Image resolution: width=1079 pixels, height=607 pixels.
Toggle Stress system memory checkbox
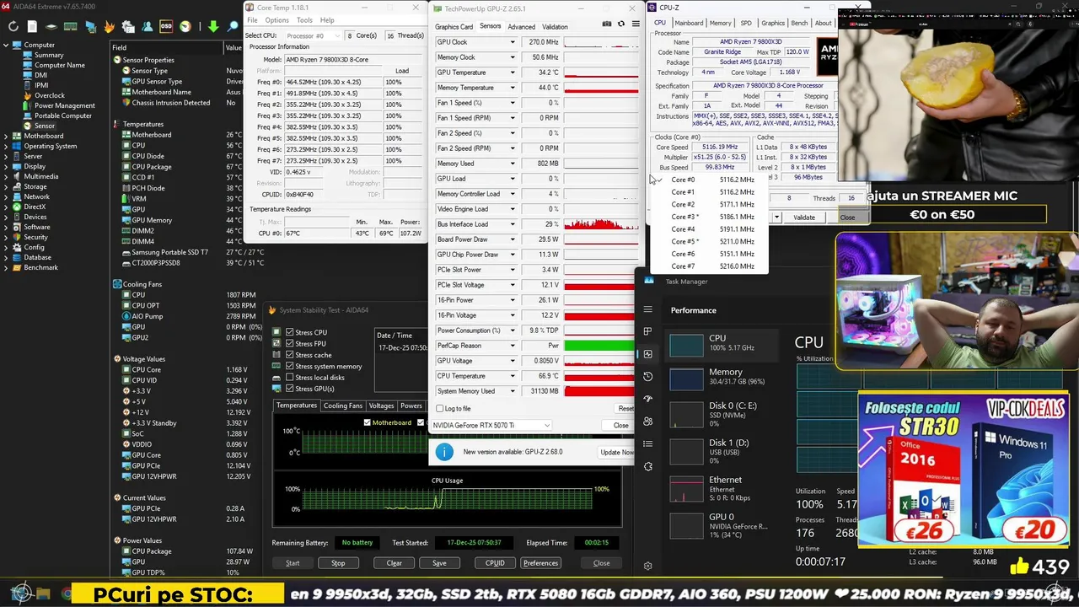coord(289,366)
